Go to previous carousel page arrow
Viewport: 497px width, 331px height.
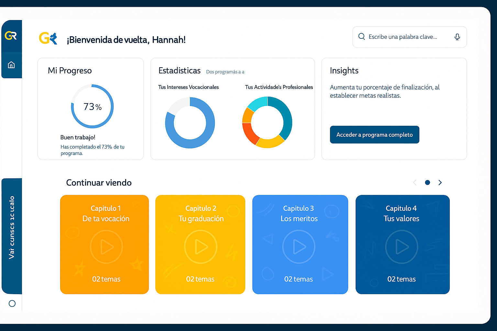click(415, 183)
